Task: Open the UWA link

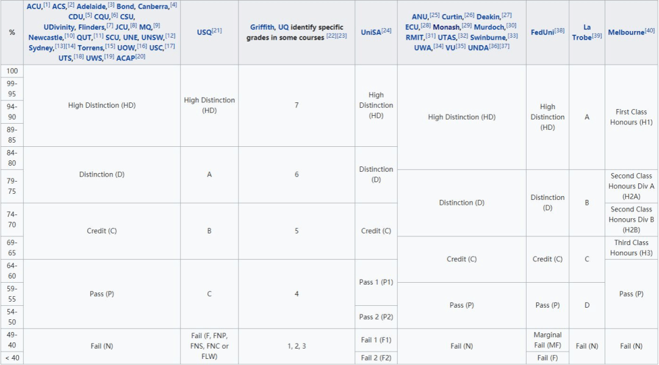Action: click(423, 48)
